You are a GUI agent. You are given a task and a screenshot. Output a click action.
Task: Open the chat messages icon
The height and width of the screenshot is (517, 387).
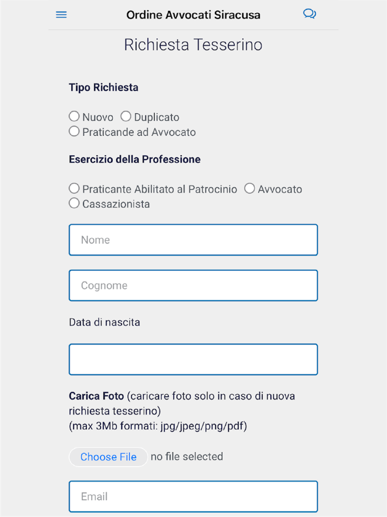point(310,13)
